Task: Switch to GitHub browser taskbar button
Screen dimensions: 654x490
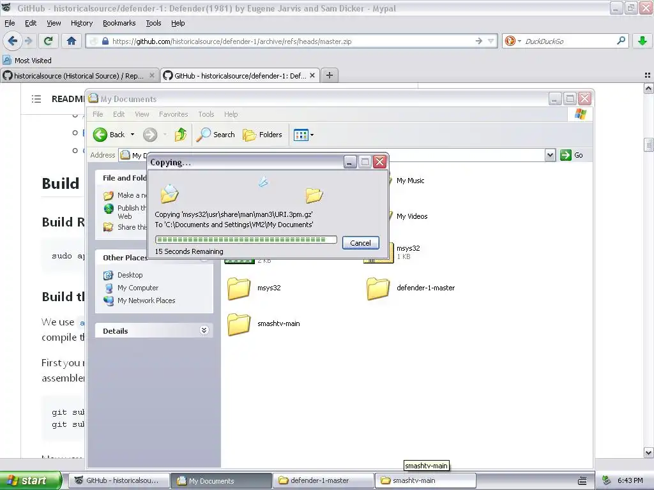Action: tap(118, 480)
